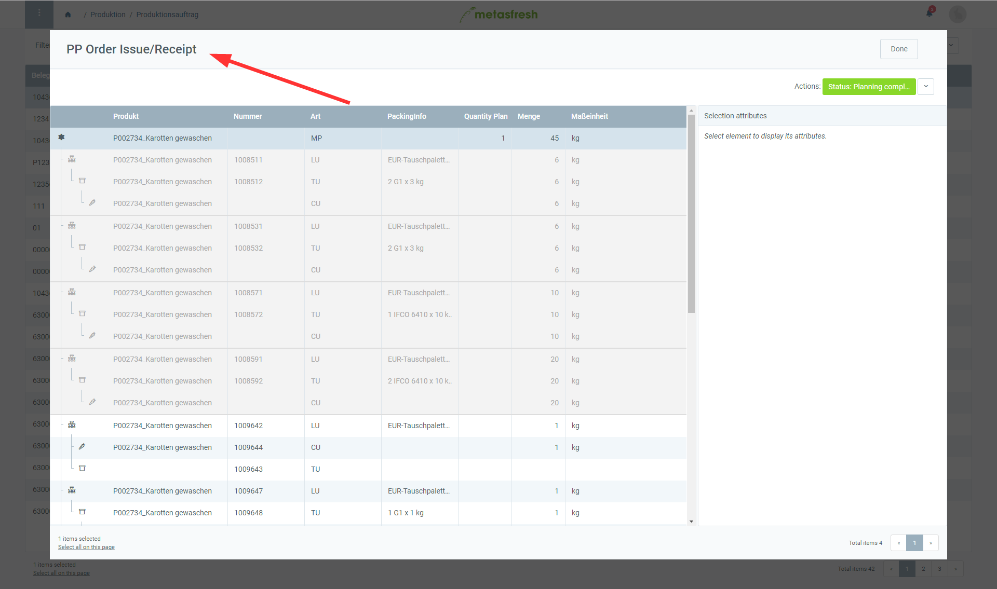Viewport: 997px width, 589px height.
Task: Open the sidebar menu icon top left
Action: tap(39, 14)
